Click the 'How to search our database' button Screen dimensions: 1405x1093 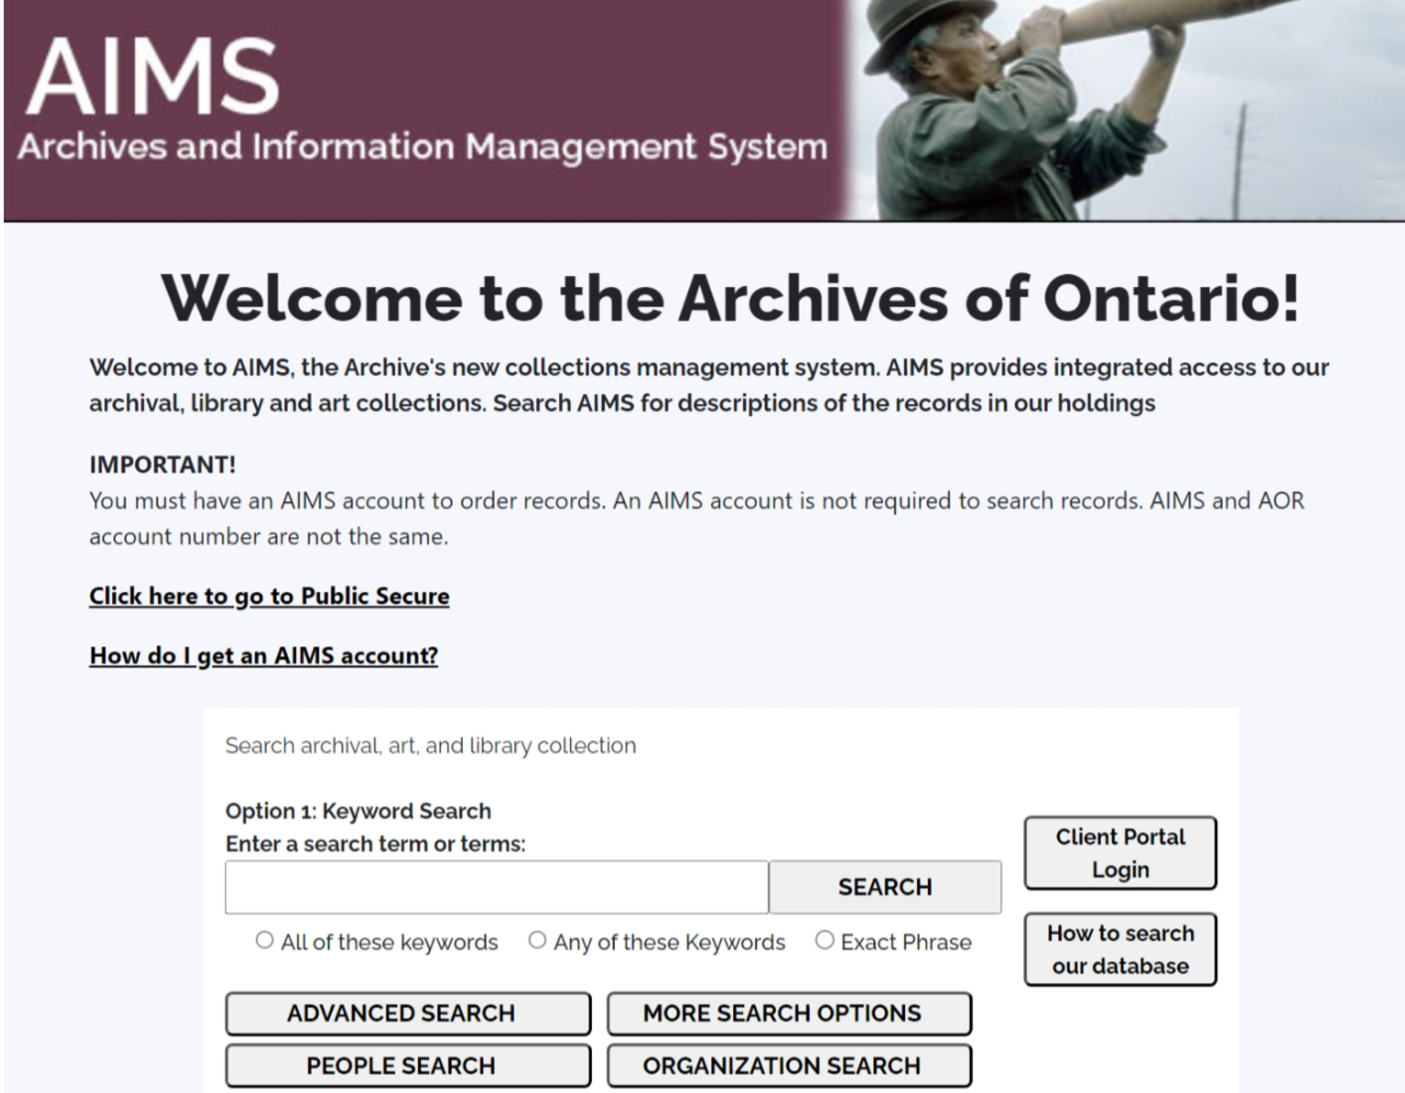pyautogui.click(x=1120, y=950)
